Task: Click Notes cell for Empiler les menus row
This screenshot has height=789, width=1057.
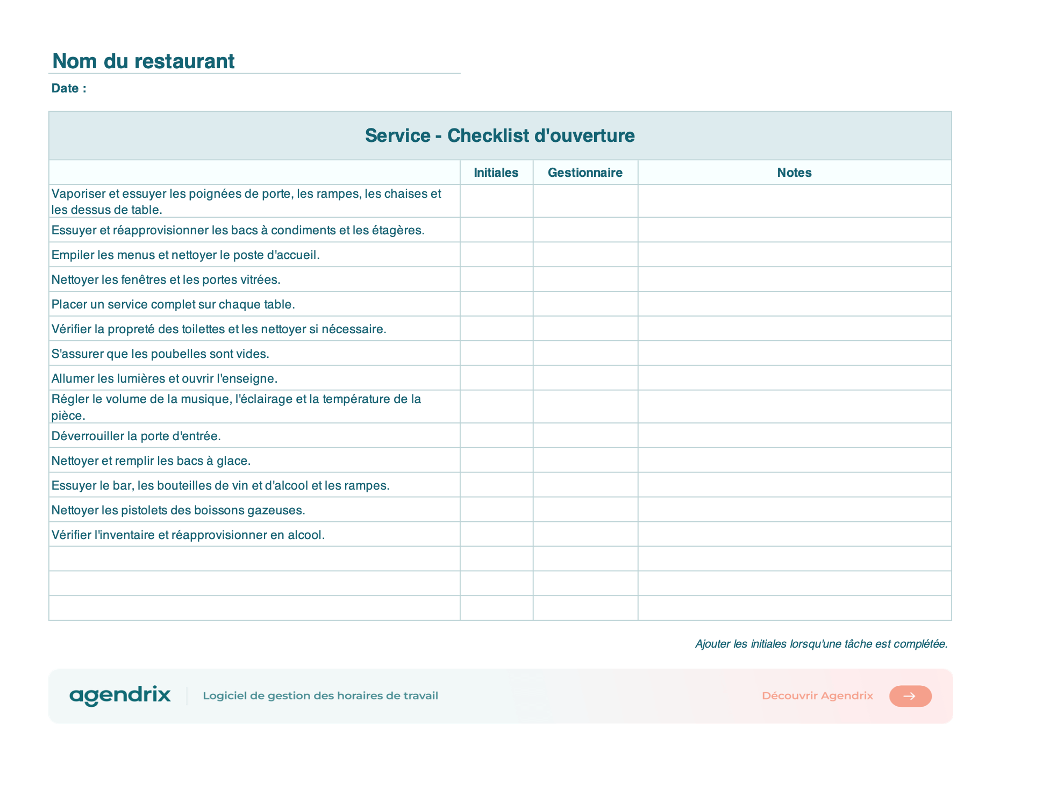Action: point(794,255)
